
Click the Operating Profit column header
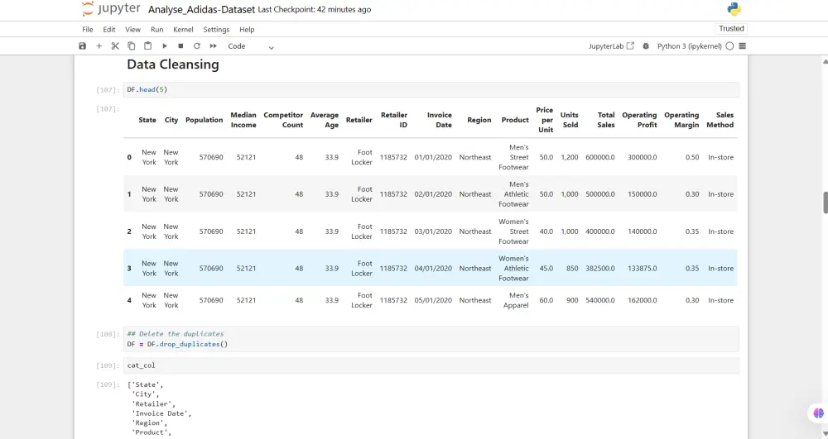coord(639,120)
